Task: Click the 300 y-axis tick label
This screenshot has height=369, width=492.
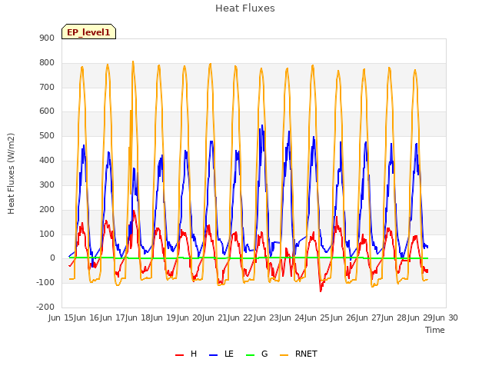Action: coord(47,184)
